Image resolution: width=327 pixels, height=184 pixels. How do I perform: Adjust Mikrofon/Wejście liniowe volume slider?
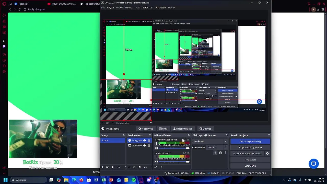pos(174,148)
